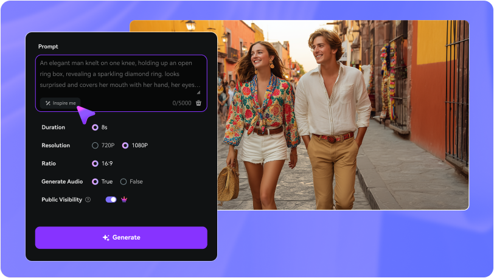Click the premium crown icon
This screenshot has width=494, height=278.
(x=124, y=199)
